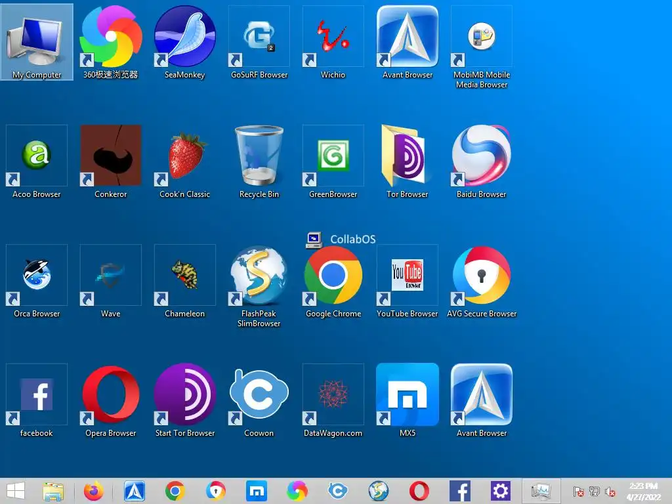Viewport: 672px width, 504px height.
Task: Open the Windows Start button
Action: (16, 491)
